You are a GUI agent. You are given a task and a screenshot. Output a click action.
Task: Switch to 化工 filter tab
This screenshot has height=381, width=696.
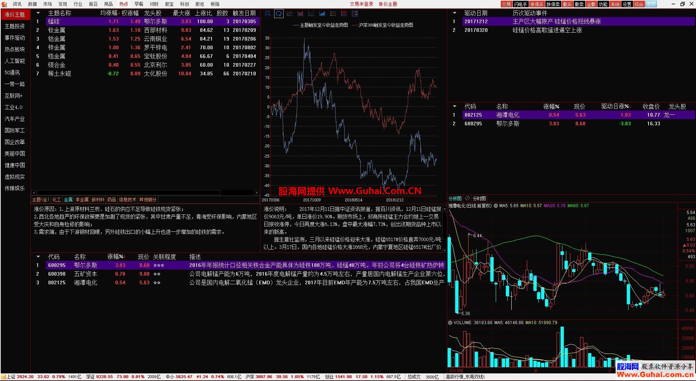tap(56, 200)
